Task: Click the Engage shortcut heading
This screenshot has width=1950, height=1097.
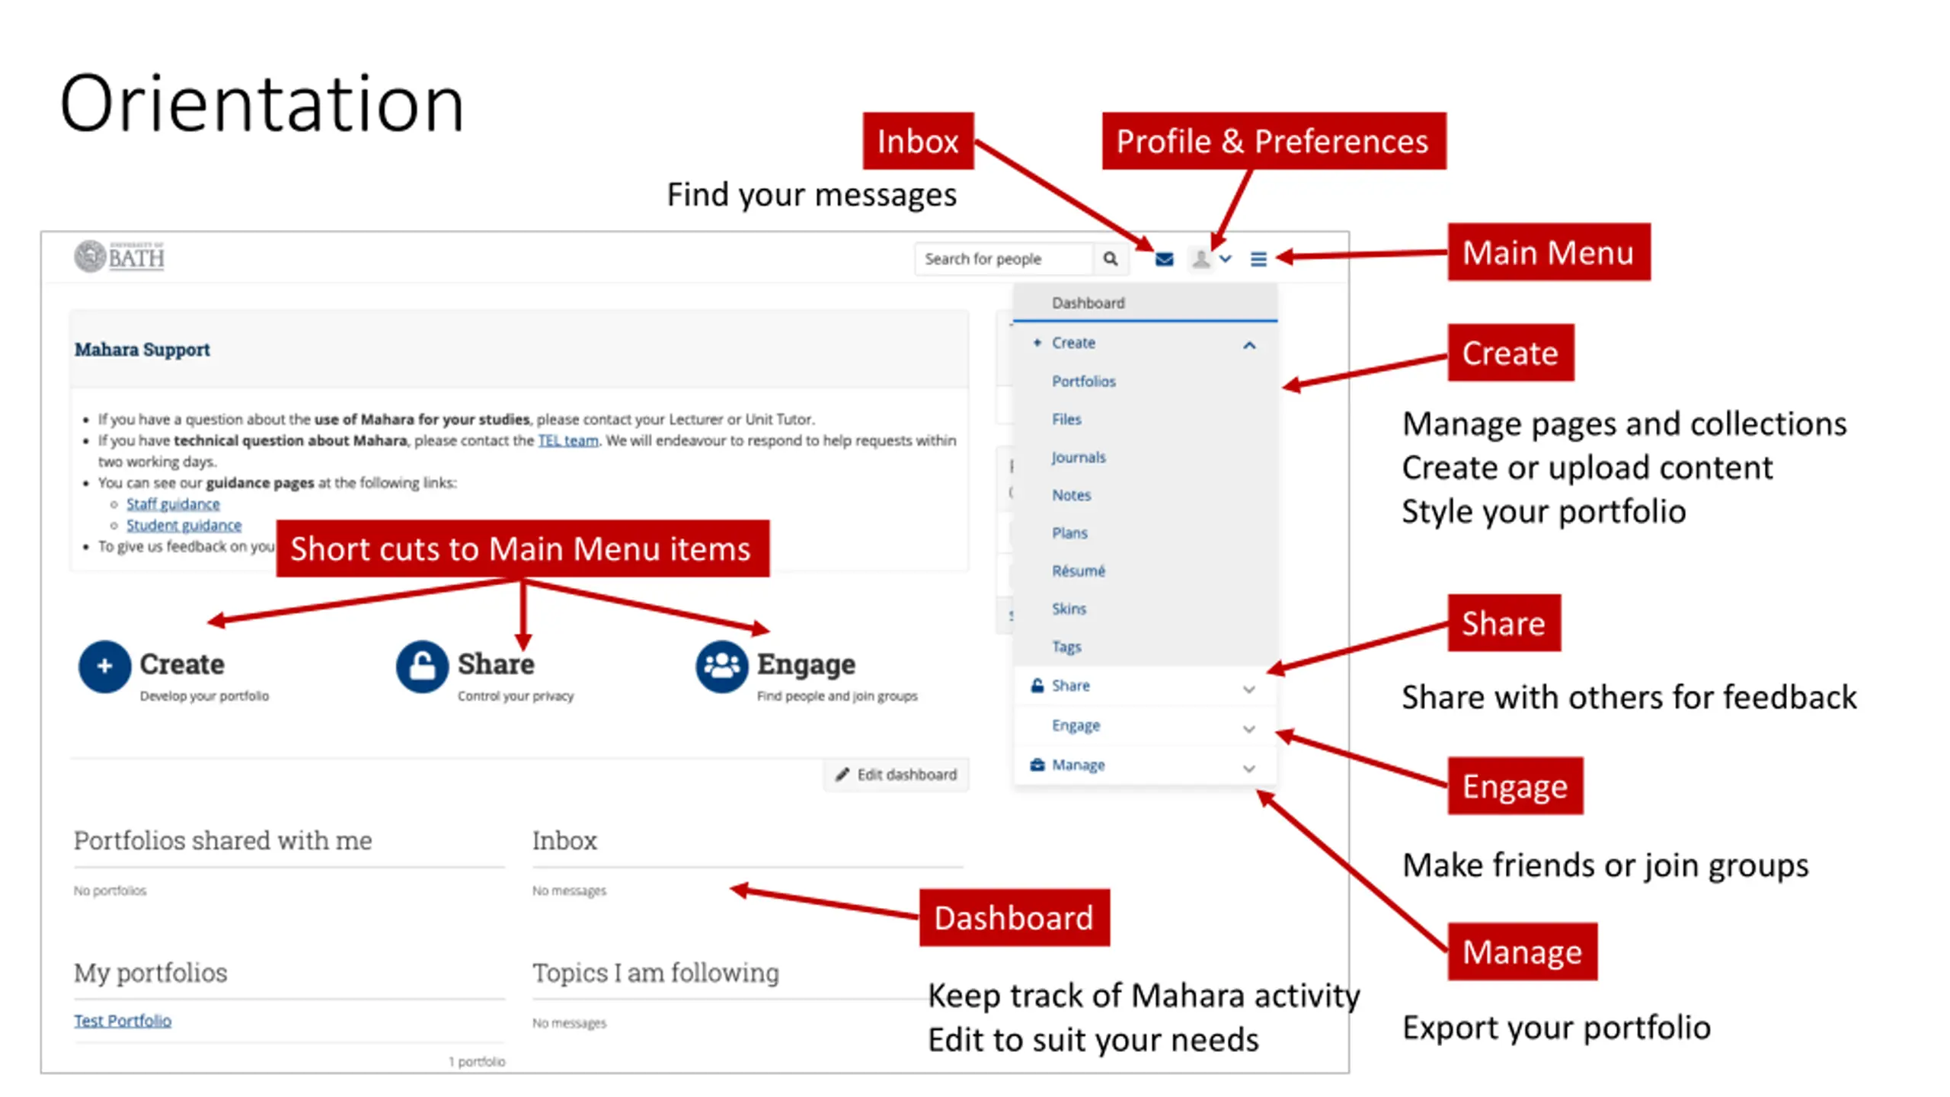Action: tap(805, 664)
